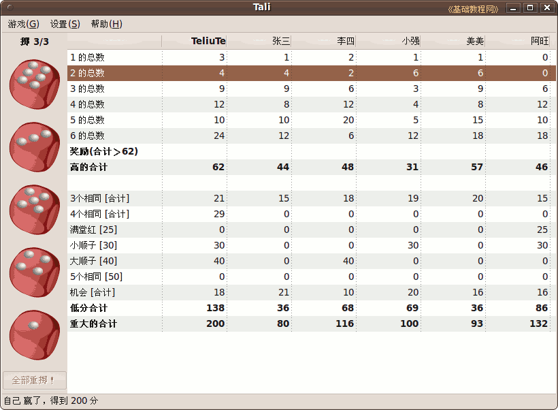Select the '4个相同 [合计]' row
The image size is (558, 410).
pos(312,214)
